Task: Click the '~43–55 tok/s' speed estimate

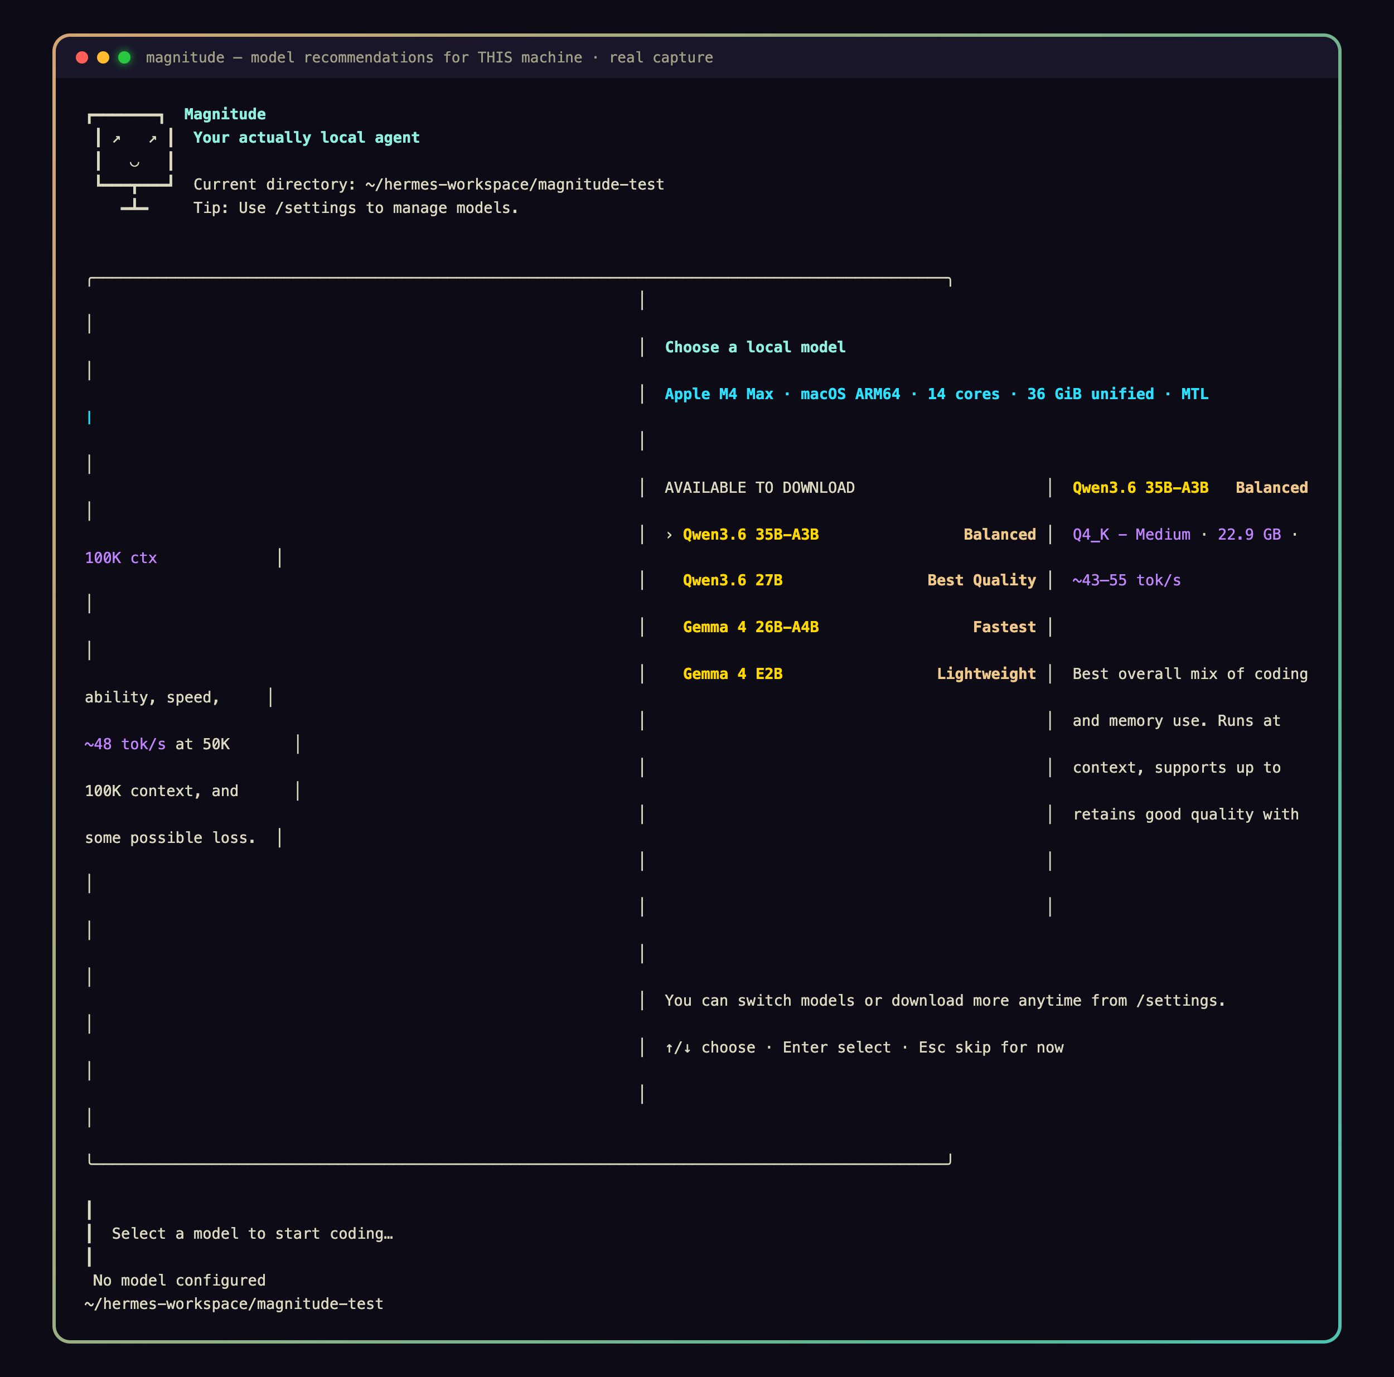Action: [x=1126, y=581]
